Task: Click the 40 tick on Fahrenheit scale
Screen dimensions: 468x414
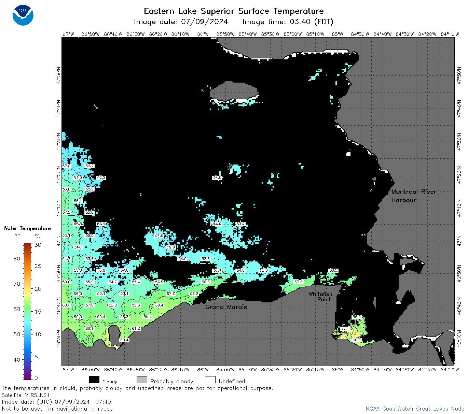Action: point(17,359)
